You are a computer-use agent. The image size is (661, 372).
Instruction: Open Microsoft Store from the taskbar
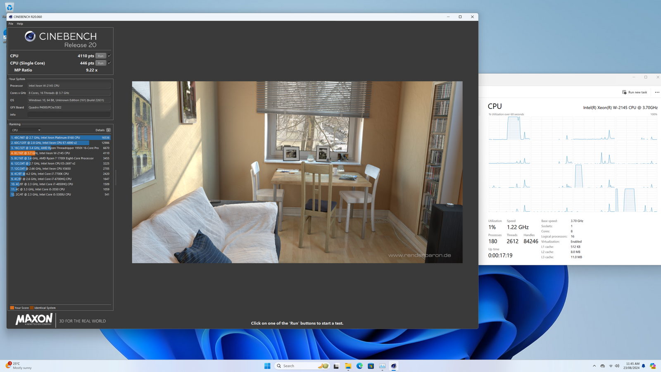(x=371, y=366)
